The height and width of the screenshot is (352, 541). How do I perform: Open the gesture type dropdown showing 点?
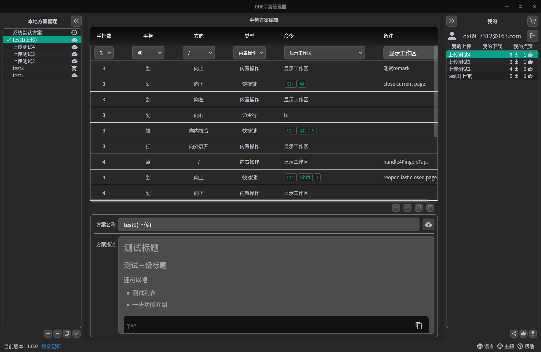click(148, 53)
